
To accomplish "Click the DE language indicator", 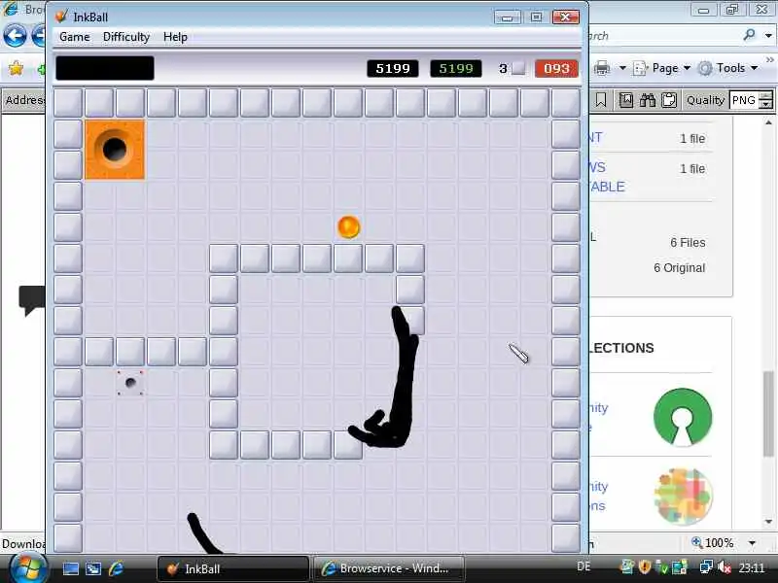I will 583,566.
